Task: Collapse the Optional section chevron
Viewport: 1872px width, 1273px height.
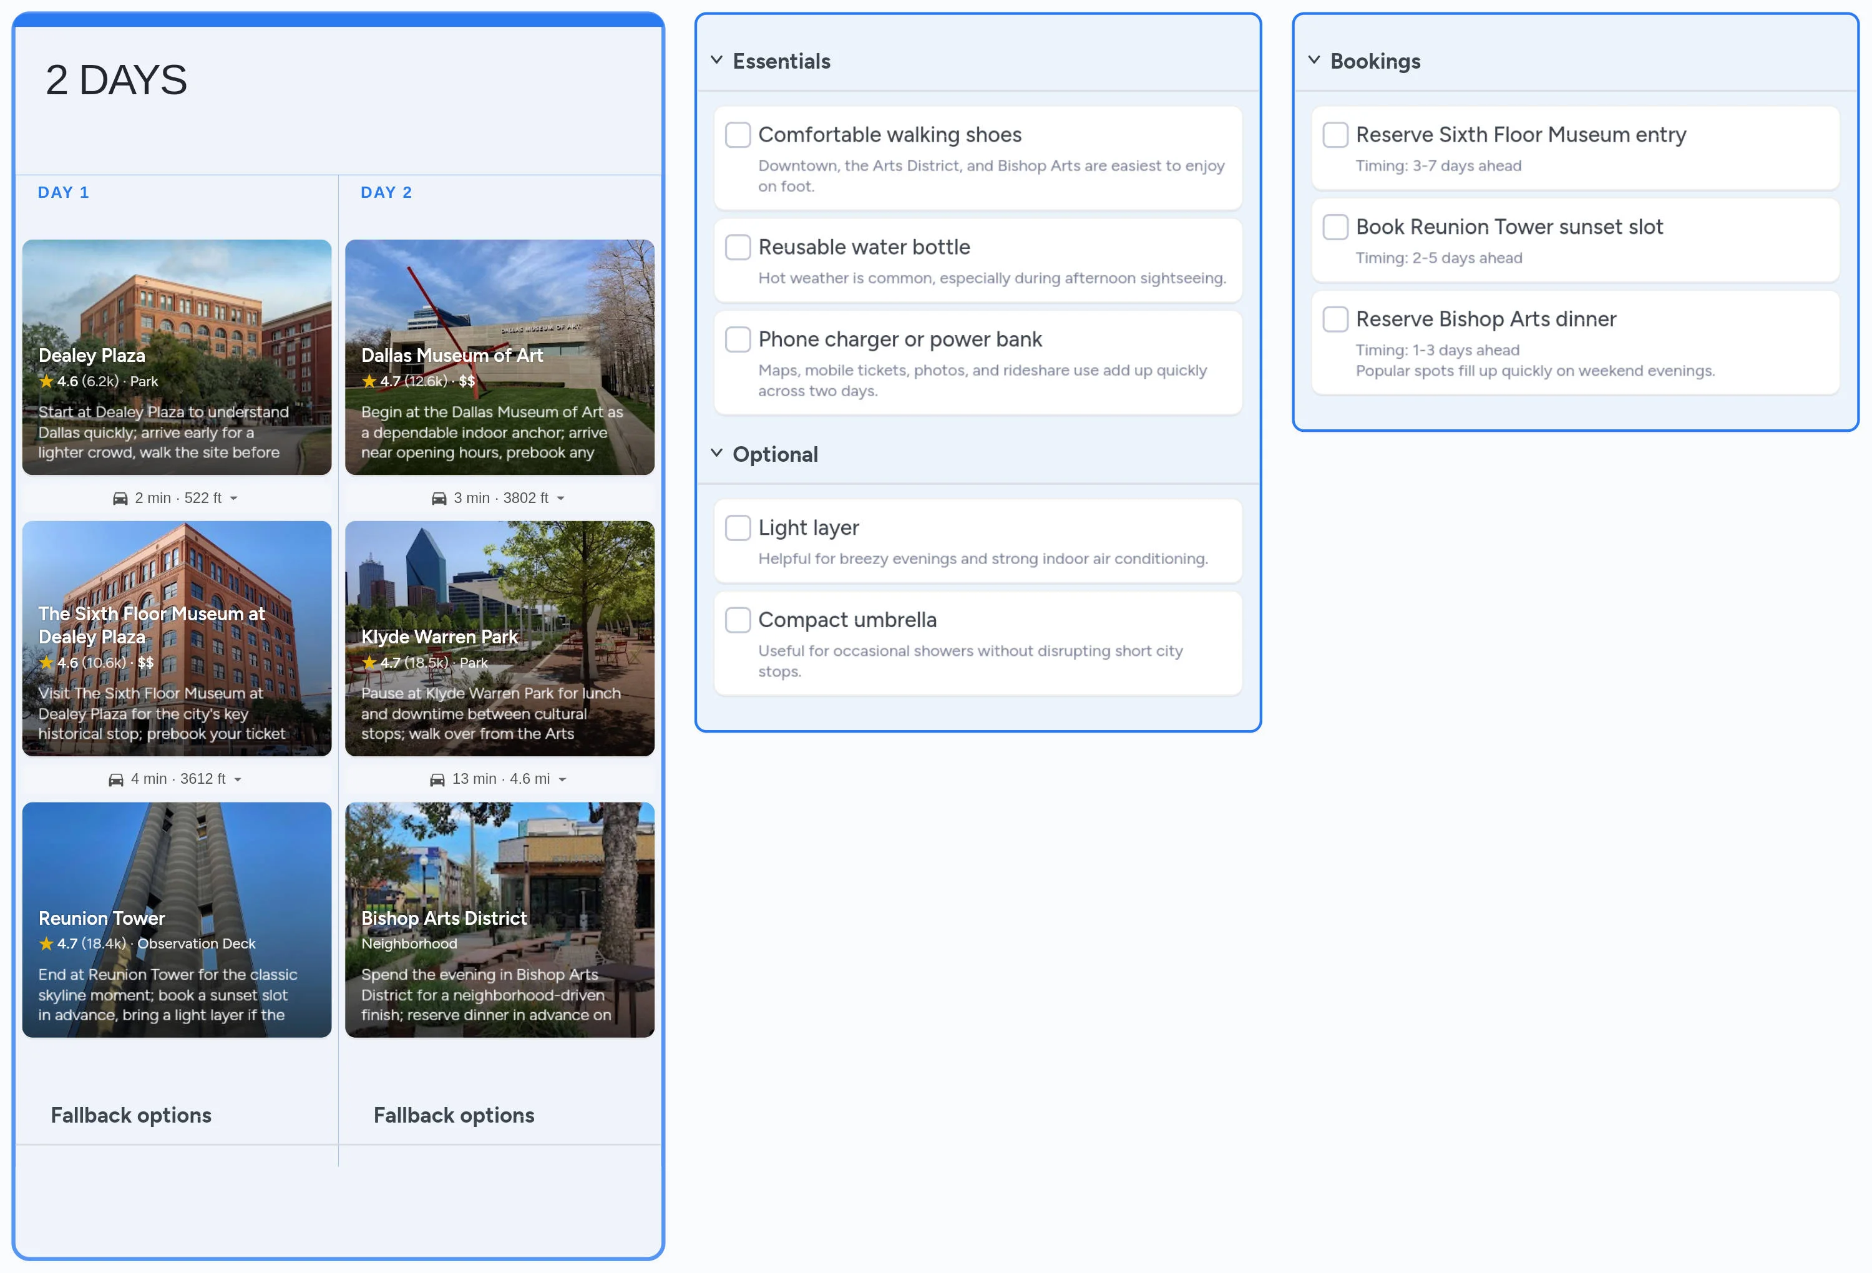Action: pyautogui.click(x=717, y=454)
